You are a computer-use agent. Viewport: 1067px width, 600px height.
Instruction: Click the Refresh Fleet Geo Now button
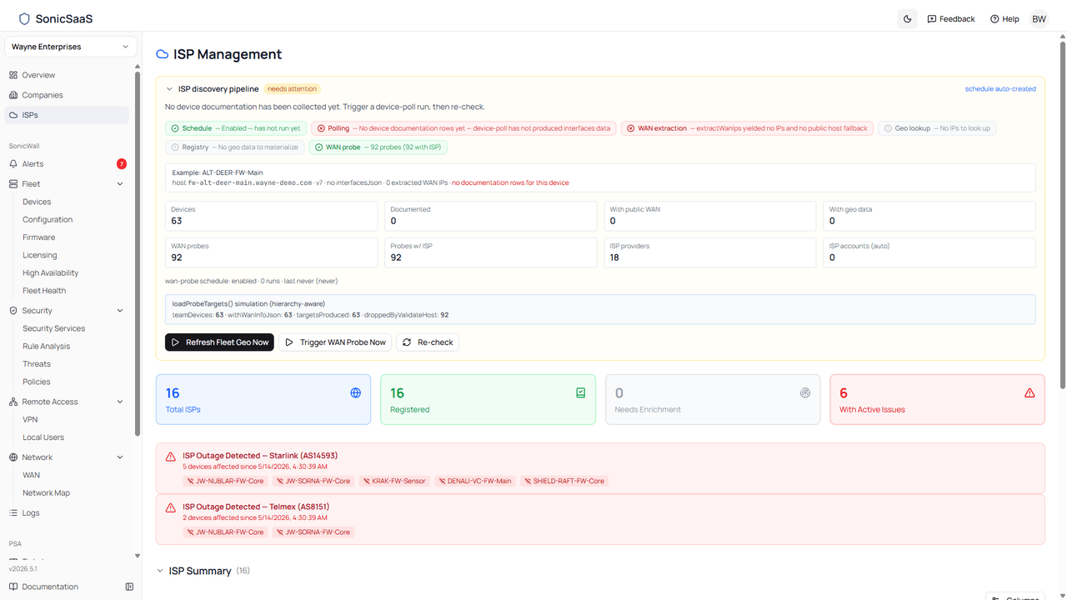[x=219, y=342]
